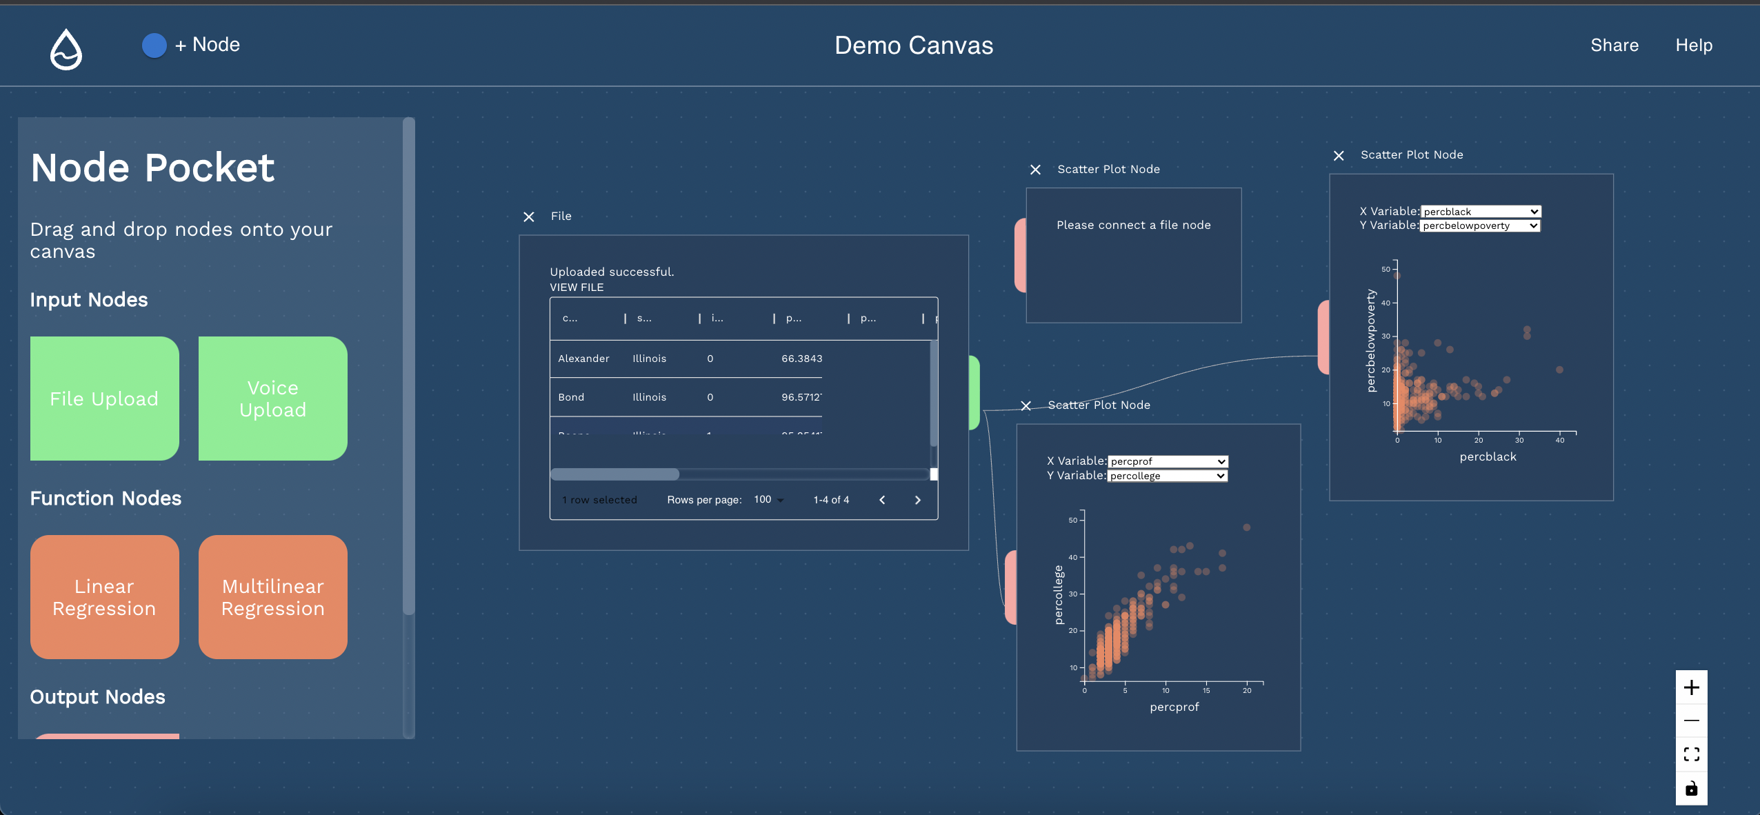The height and width of the screenshot is (815, 1760).
Task: Open Y Variable dropdown showing percollege
Action: coord(1168,476)
